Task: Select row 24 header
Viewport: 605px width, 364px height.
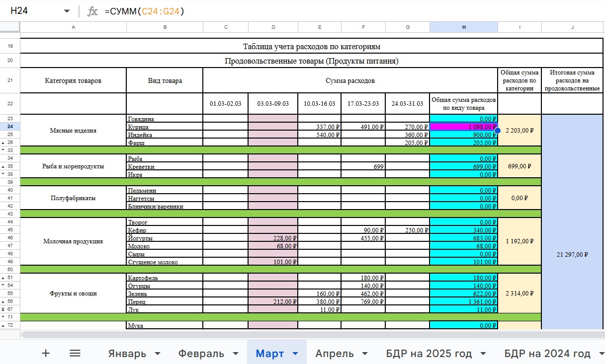Action: [10, 127]
